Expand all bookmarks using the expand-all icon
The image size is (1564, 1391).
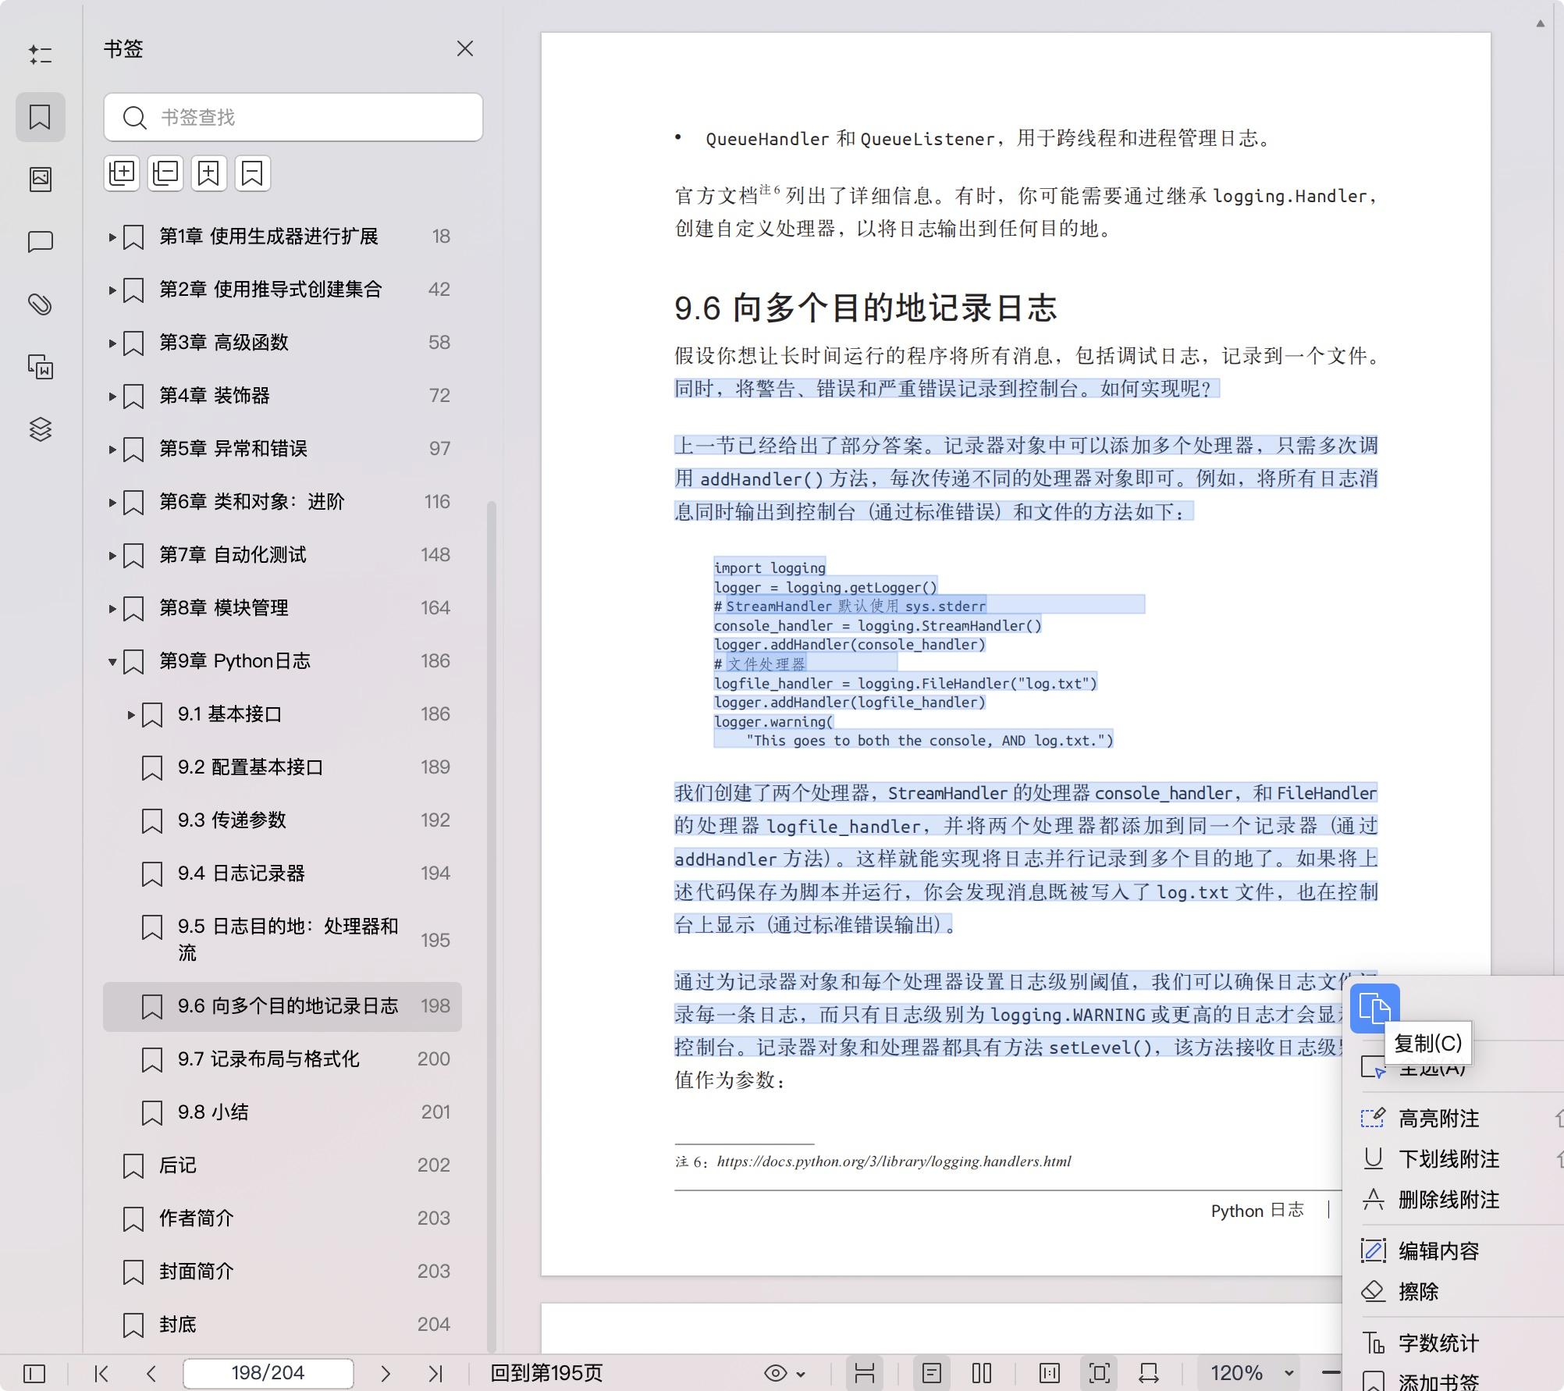(122, 173)
